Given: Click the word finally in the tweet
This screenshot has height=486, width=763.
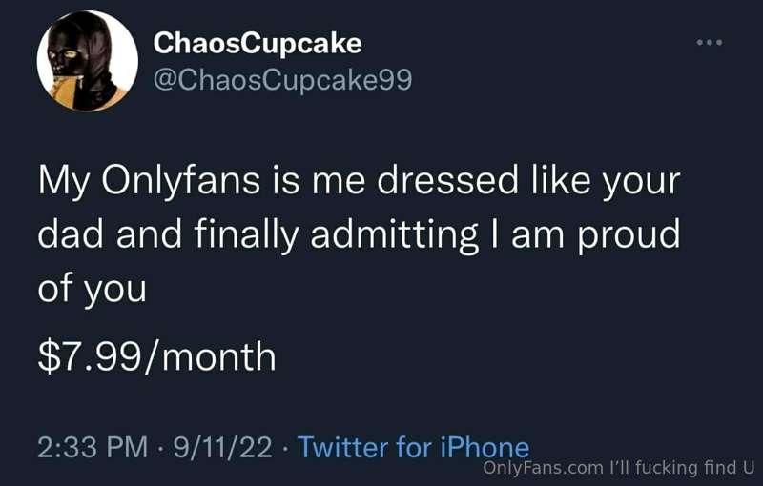Looking at the screenshot, I should [x=246, y=234].
